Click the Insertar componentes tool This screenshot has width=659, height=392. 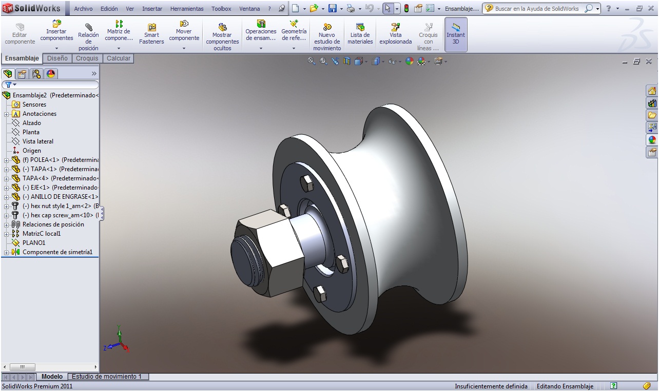56,31
